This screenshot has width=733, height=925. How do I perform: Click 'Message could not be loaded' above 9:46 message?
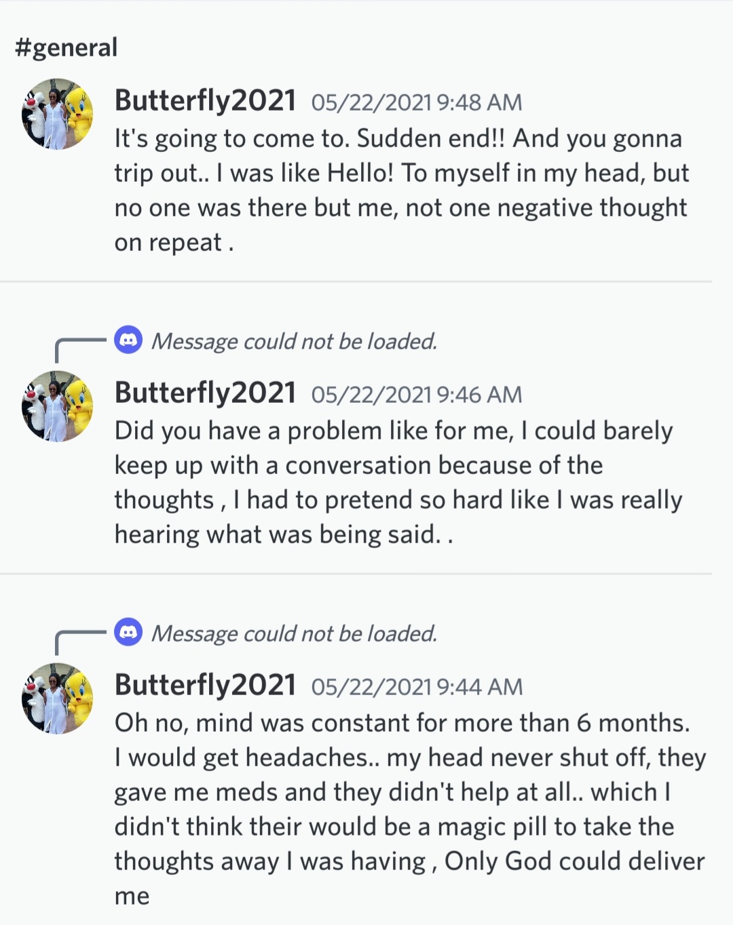[x=294, y=341]
